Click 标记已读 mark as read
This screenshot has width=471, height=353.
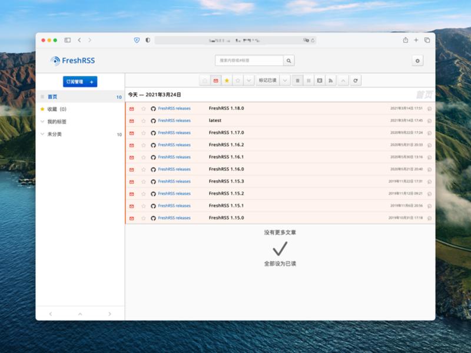click(x=268, y=81)
